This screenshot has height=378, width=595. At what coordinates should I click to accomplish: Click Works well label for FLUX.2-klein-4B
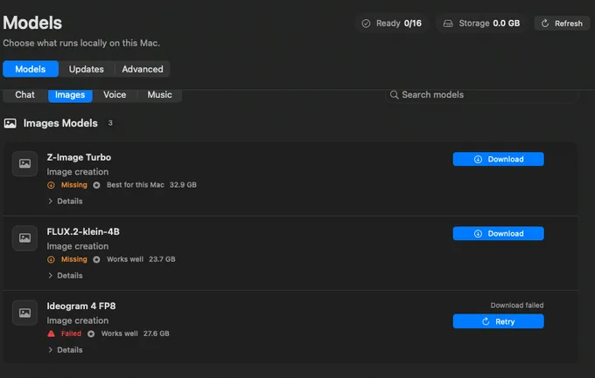pos(125,259)
